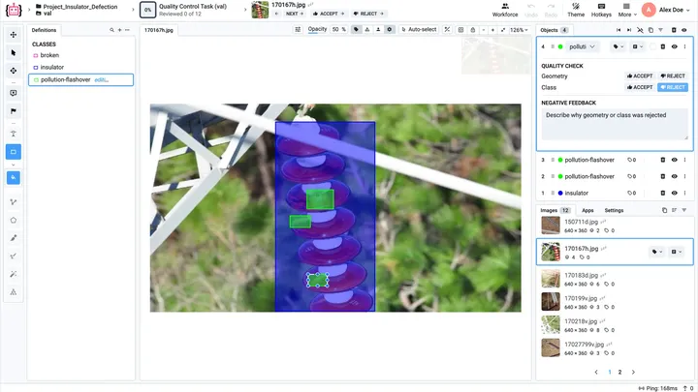Reject Geometry in Quality Check
Viewport: 698px width, 392px height.
(x=673, y=76)
